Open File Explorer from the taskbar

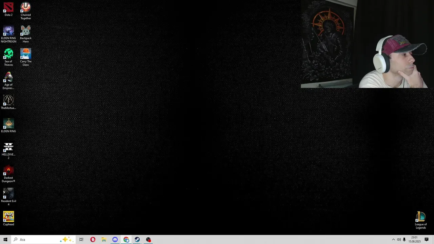[104, 240]
